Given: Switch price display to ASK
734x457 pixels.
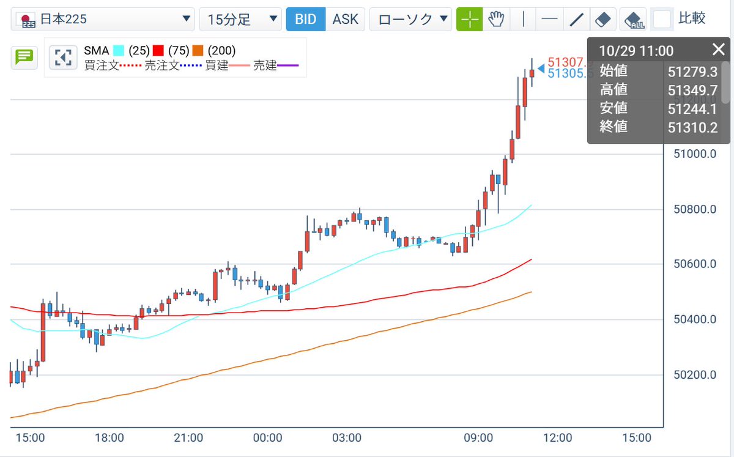Looking at the screenshot, I should point(344,19).
